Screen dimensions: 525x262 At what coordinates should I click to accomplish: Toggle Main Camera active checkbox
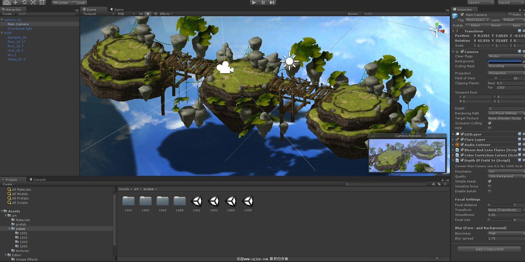[x=462, y=15]
